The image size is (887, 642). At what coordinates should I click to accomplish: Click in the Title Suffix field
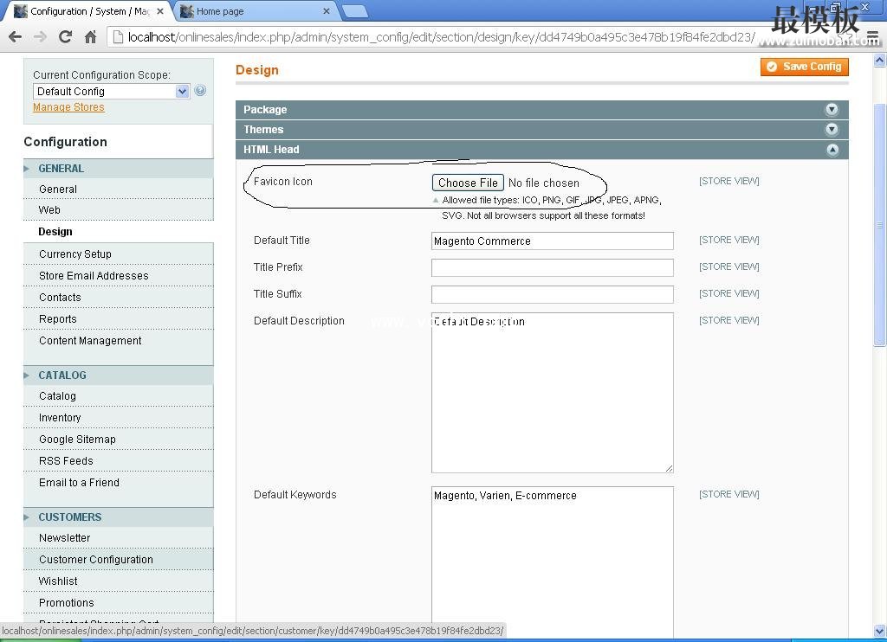coord(552,294)
